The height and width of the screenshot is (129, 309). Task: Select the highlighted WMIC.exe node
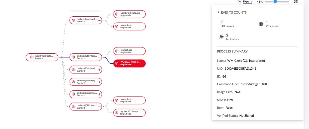tap(130, 63)
